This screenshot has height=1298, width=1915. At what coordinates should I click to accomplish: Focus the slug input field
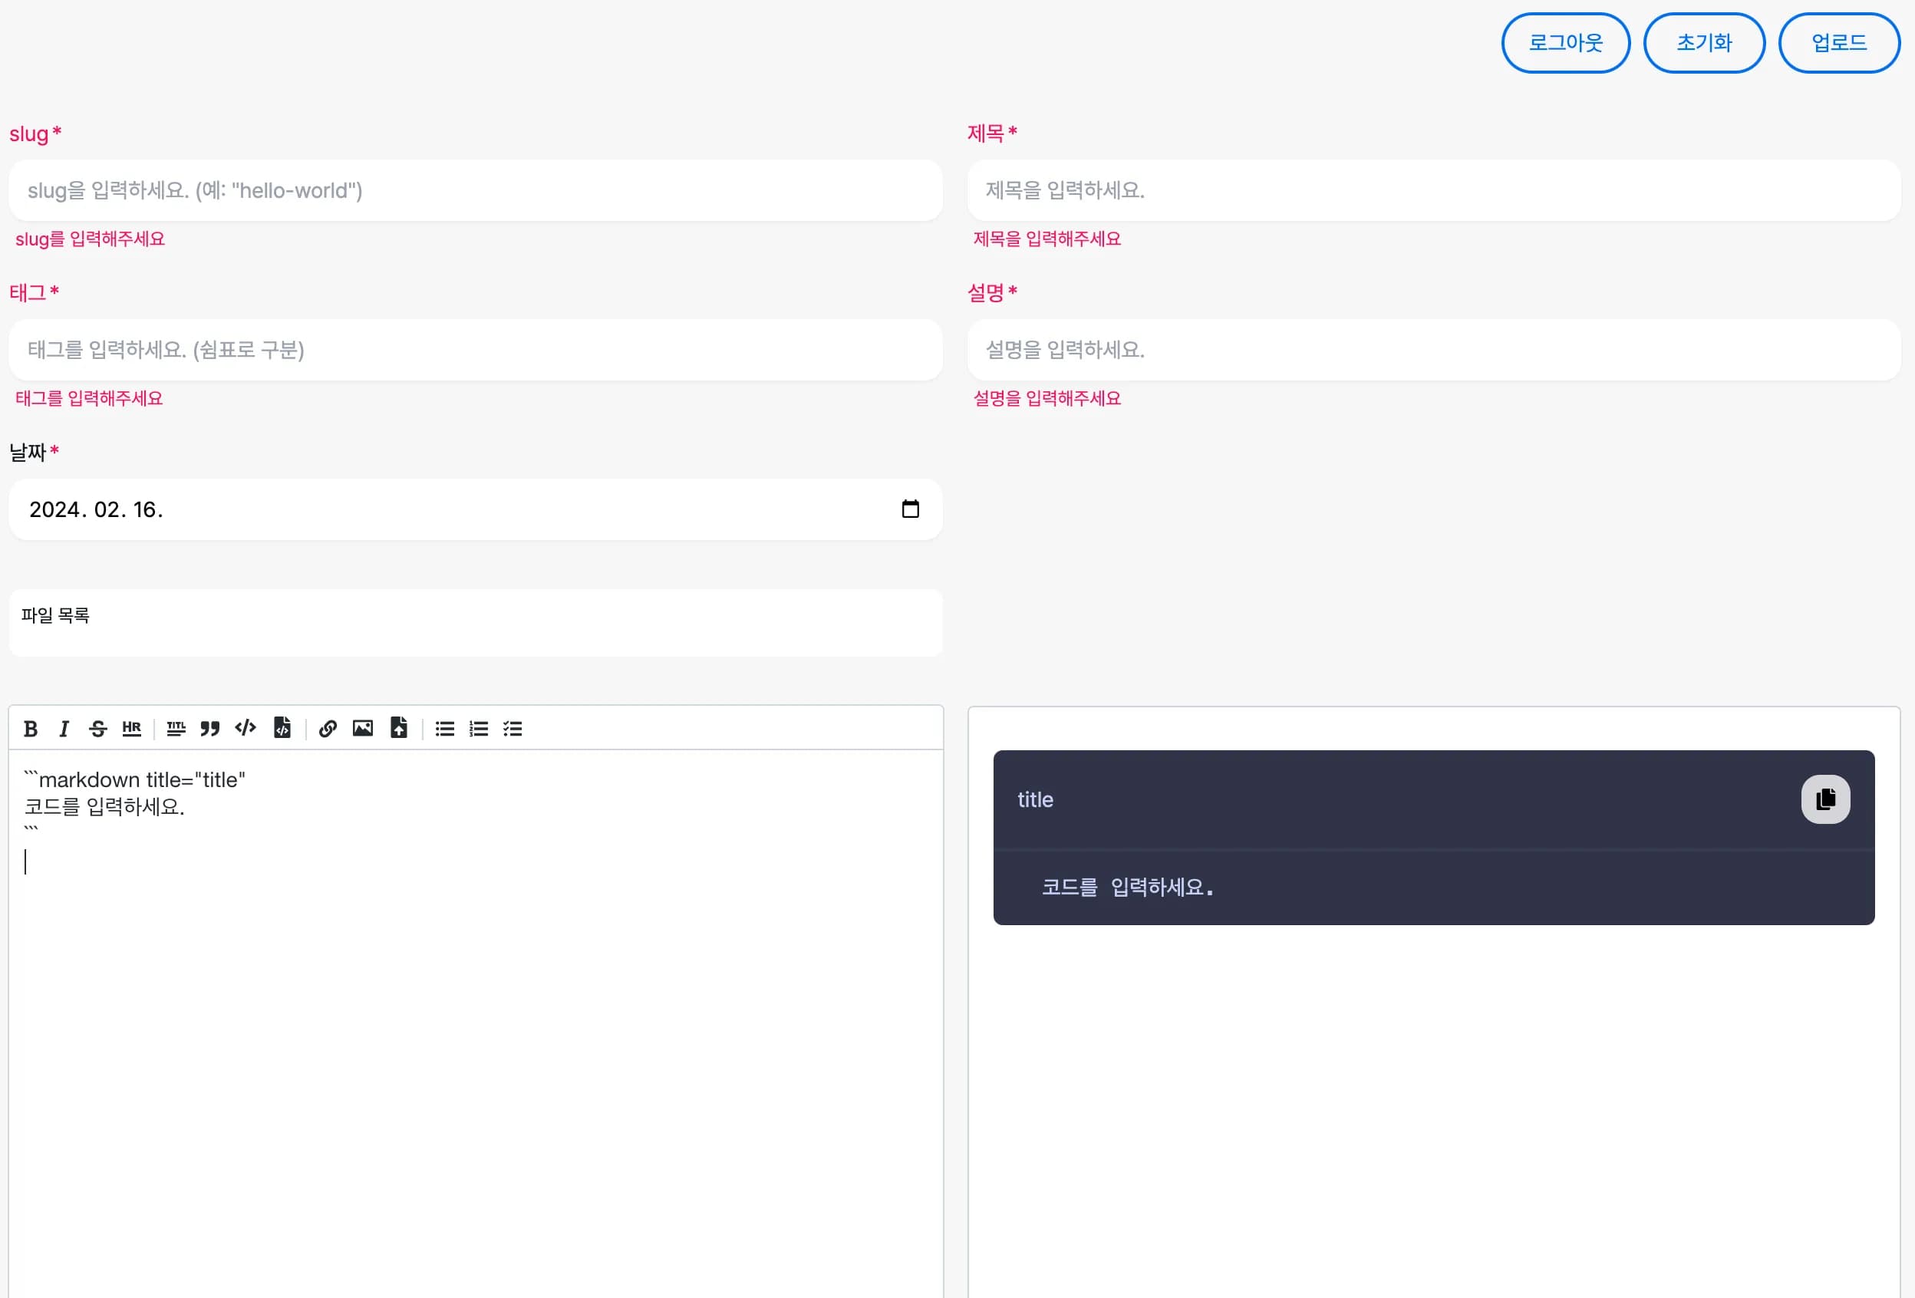coord(476,190)
